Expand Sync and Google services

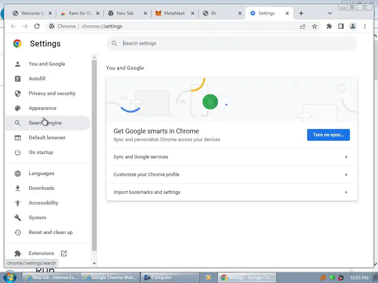point(232,157)
